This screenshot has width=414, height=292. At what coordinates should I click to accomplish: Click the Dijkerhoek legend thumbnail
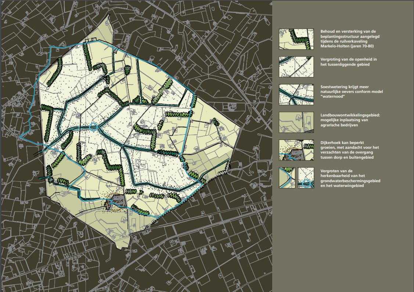296,150
